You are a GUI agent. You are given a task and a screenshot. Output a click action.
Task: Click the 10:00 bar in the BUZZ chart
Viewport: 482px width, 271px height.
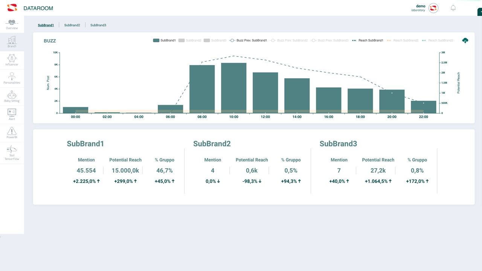coord(233,88)
